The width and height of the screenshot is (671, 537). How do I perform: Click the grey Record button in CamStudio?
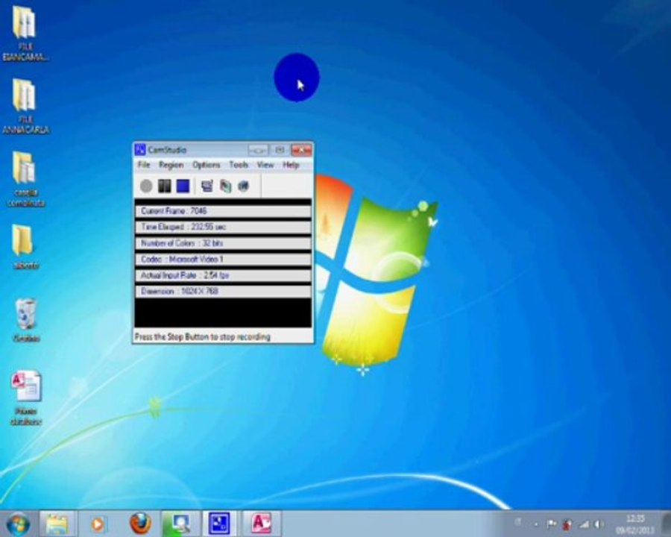[x=146, y=186]
